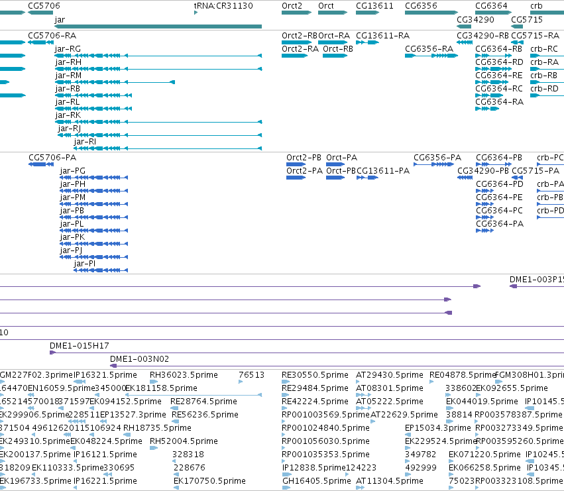
Task: Select the CG5715 gene label
Action: [x=527, y=19]
